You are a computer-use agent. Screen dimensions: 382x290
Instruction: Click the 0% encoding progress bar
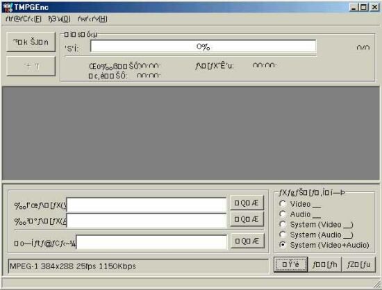pos(204,46)
